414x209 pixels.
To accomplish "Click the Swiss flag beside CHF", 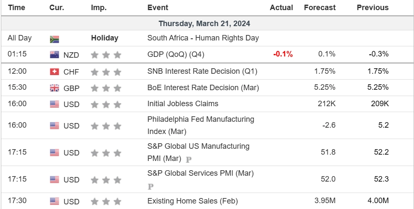I will coord(54,72).
